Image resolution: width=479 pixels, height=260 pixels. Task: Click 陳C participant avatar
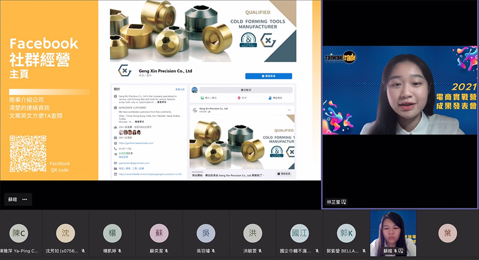pyautogui.click(x=19, y=233)
